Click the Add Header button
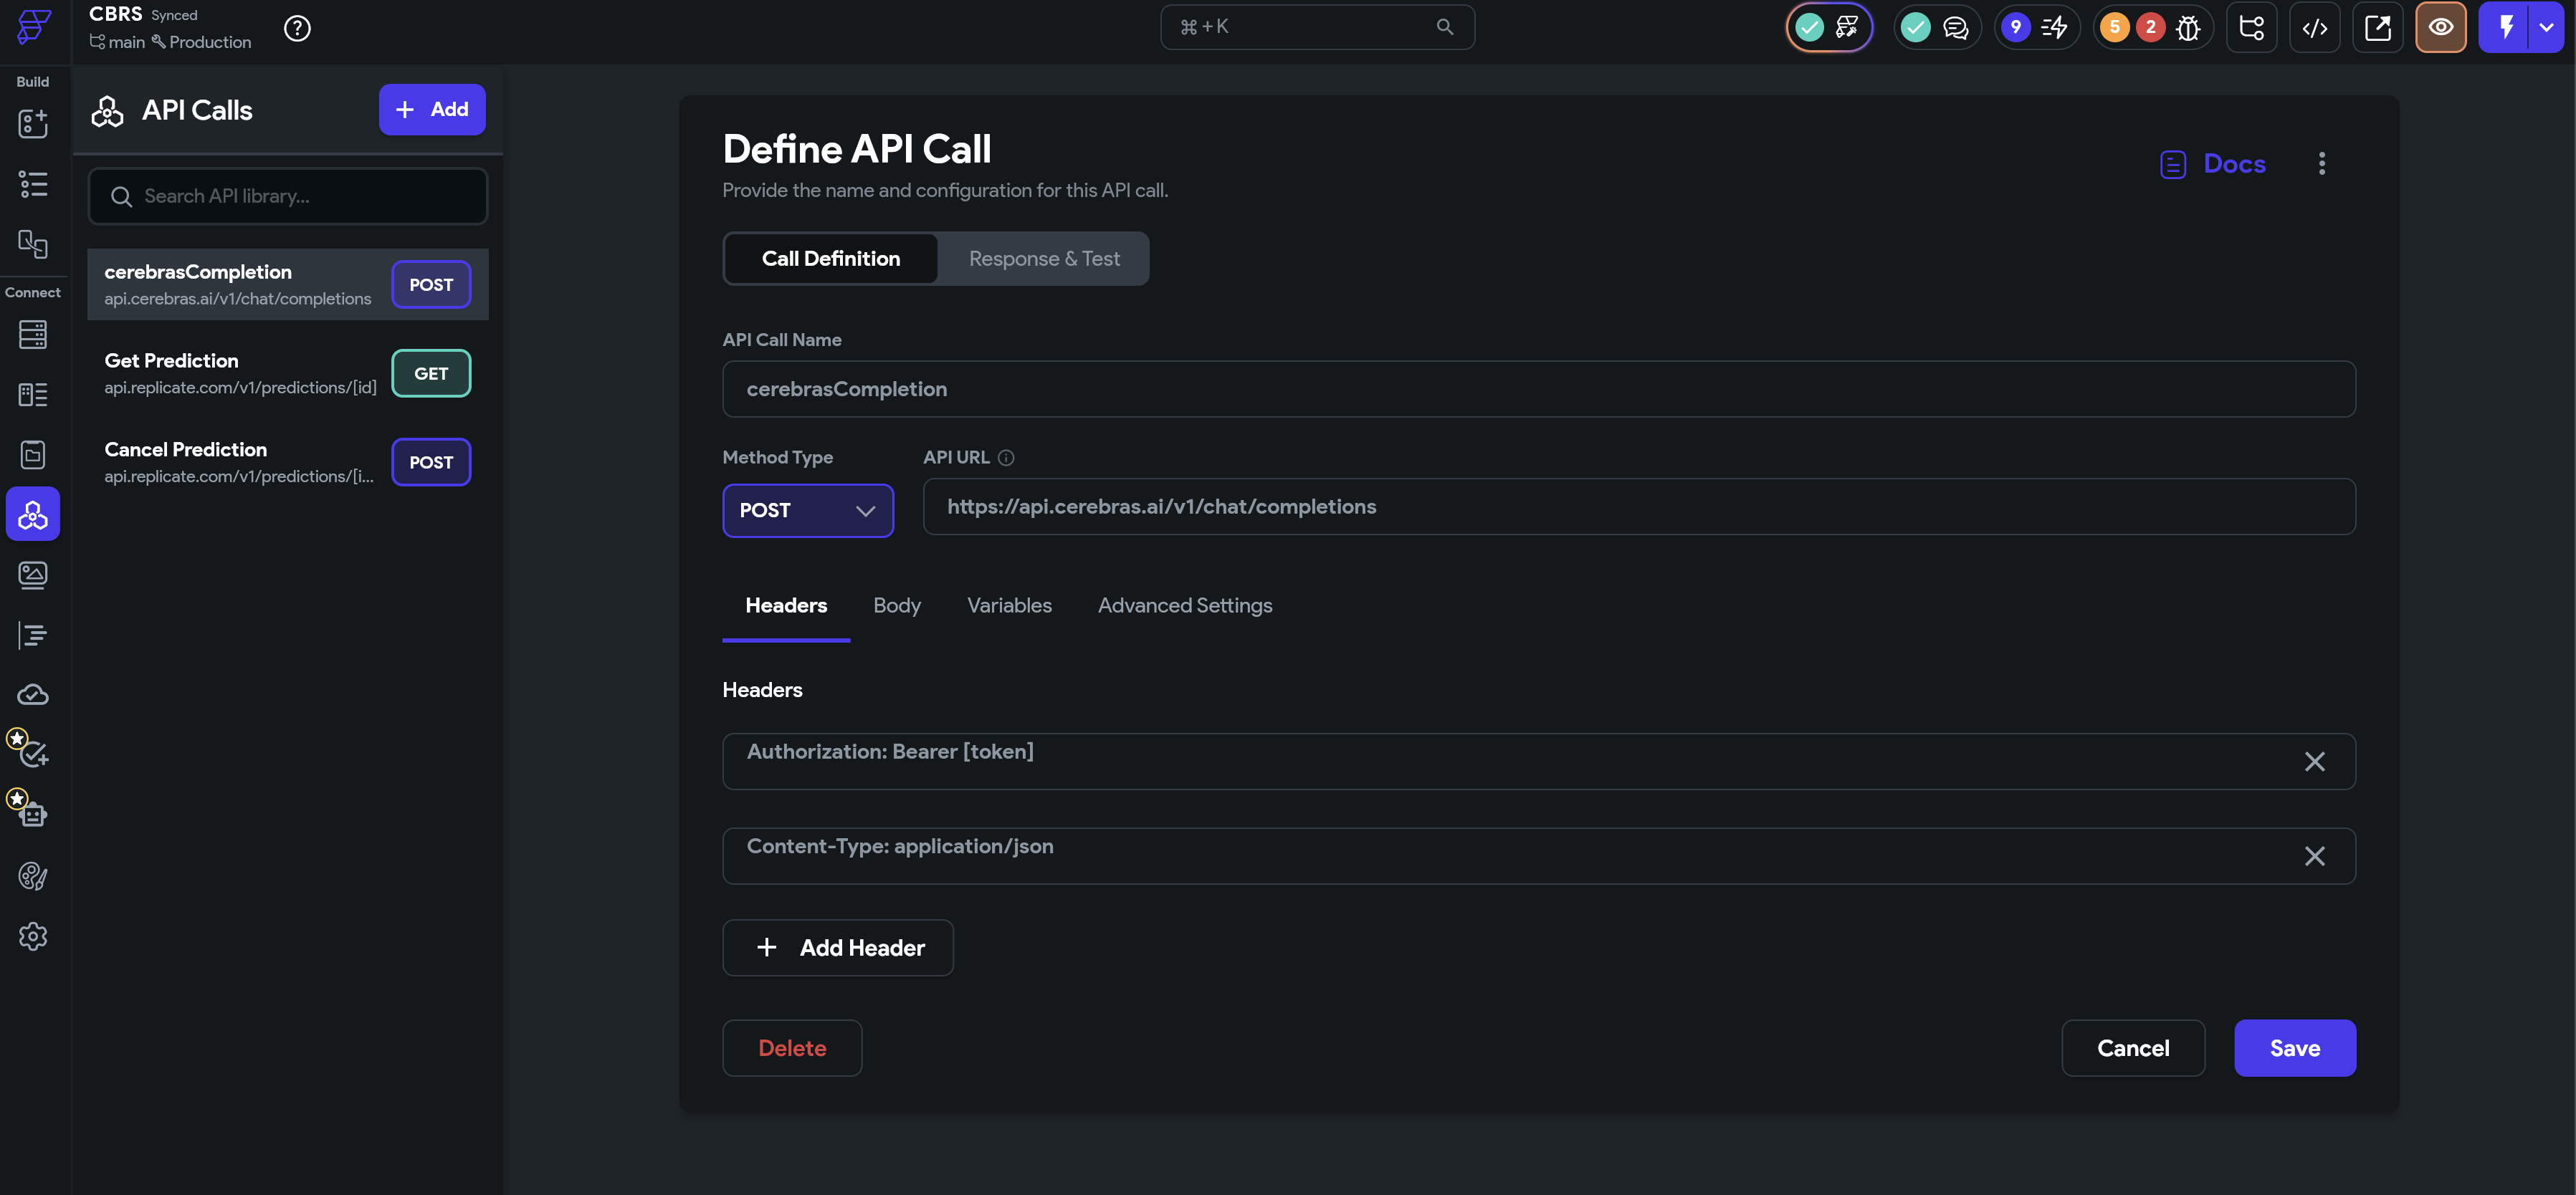Screen dimensions: 2576x1195 pyautogui.click(x=838, y=947)
